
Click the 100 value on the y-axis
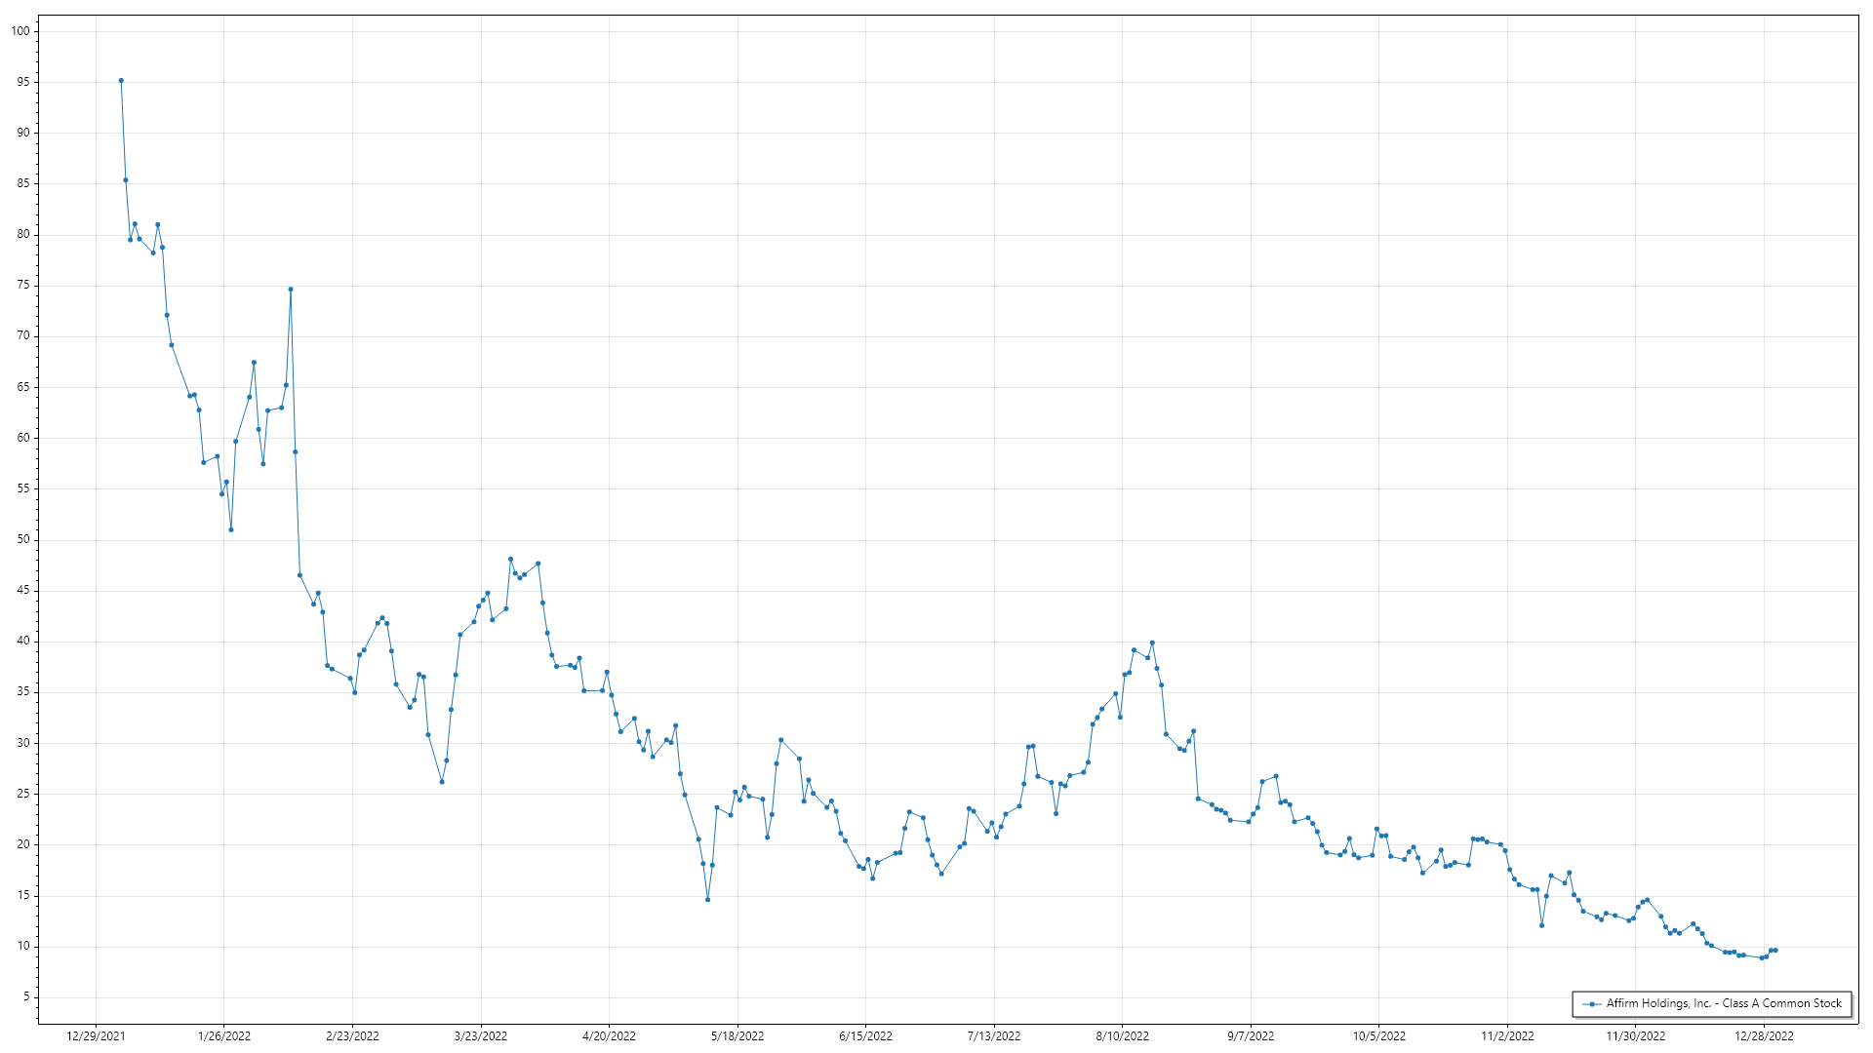pyautogui.click(x=20, y=31)
